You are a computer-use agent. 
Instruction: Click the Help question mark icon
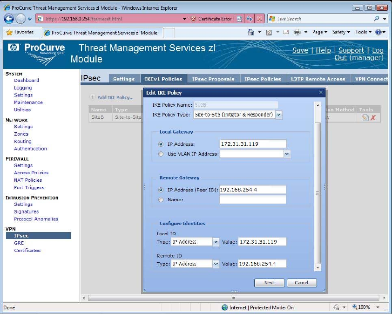point(378,32)
